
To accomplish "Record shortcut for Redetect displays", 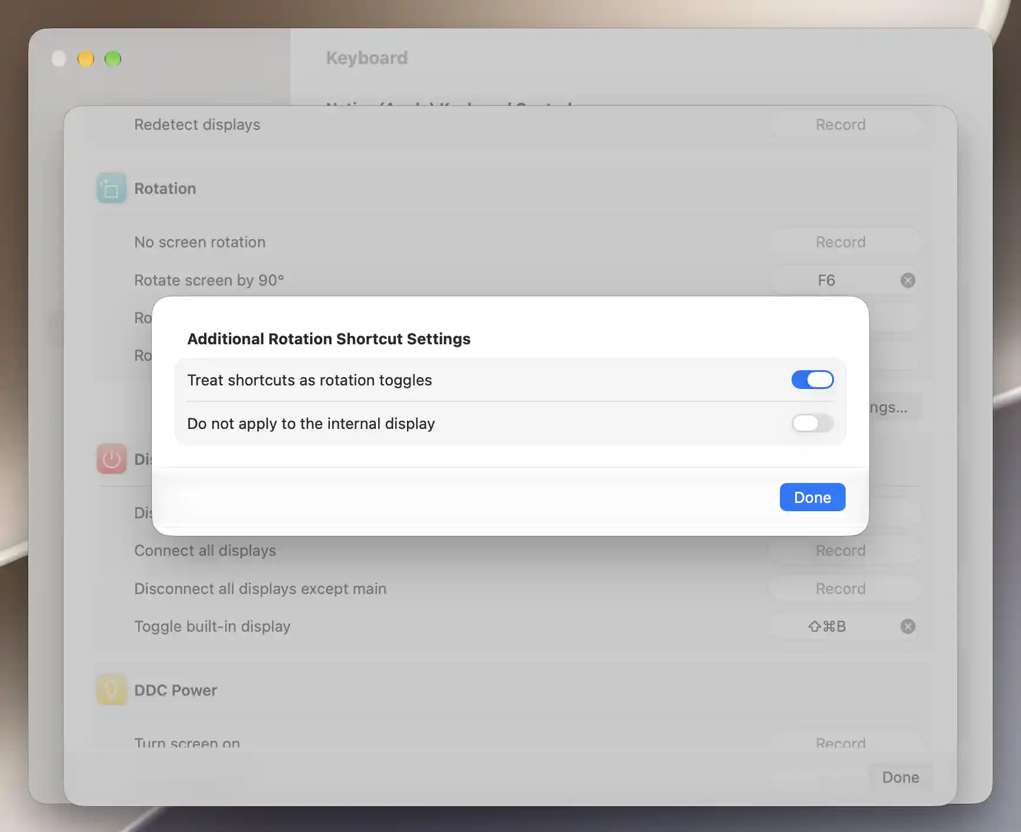I will point(845,125).
